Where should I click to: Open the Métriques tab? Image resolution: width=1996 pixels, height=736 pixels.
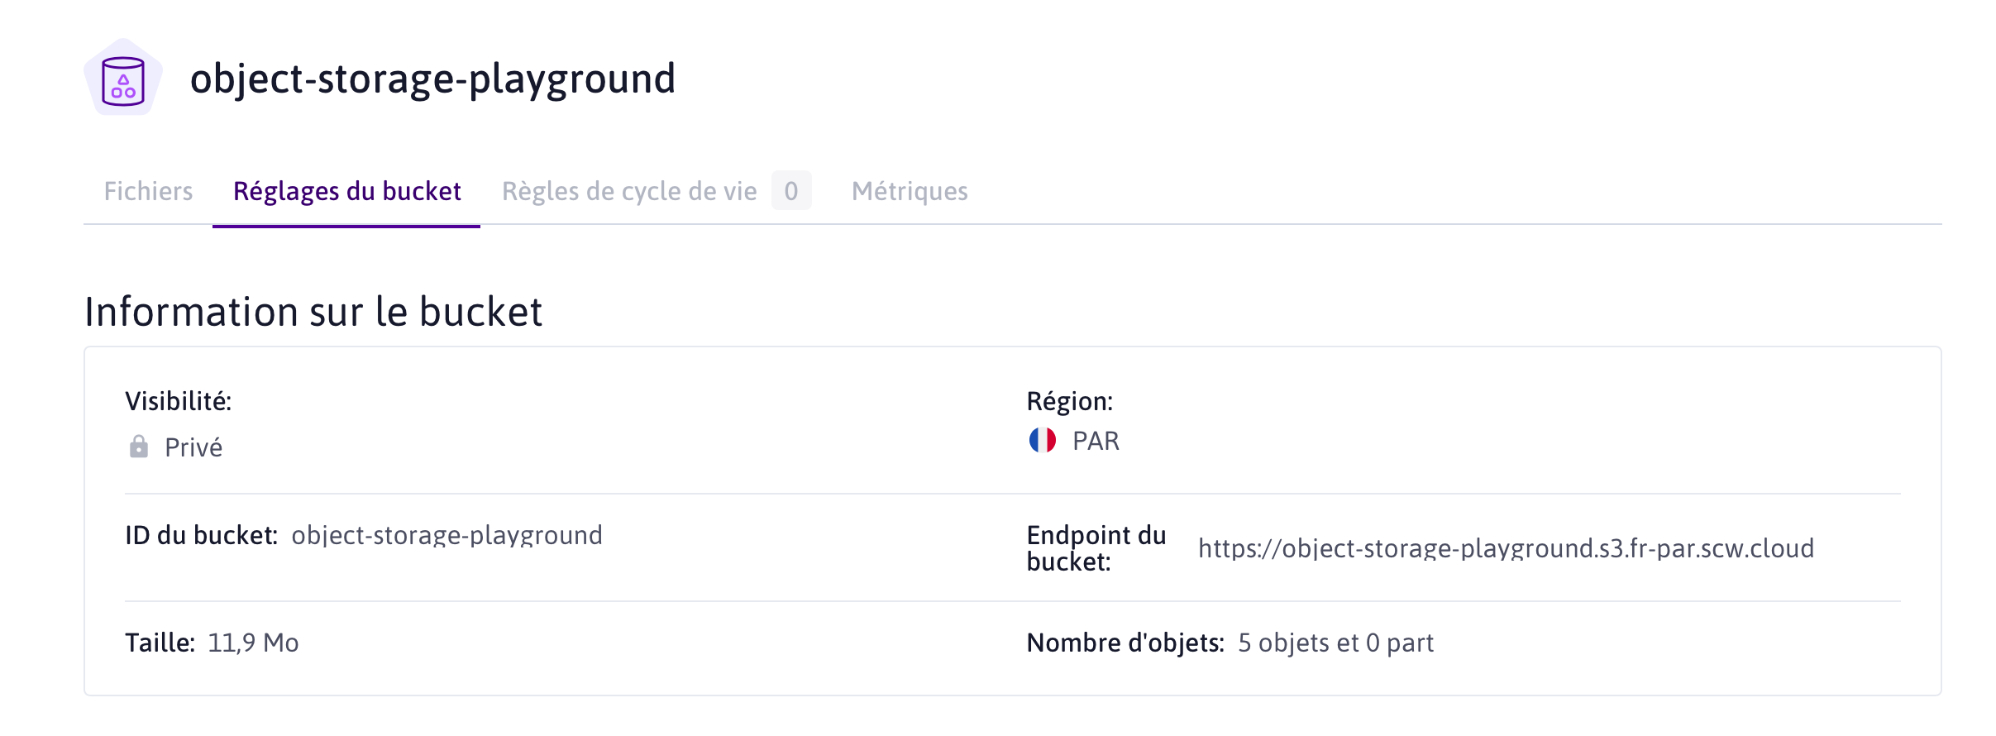point(910,191)
